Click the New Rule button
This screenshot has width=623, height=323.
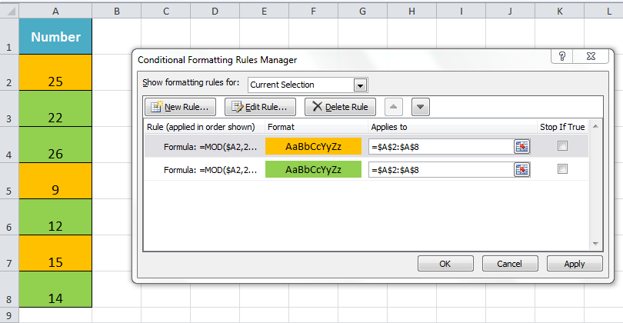point(181,107)
